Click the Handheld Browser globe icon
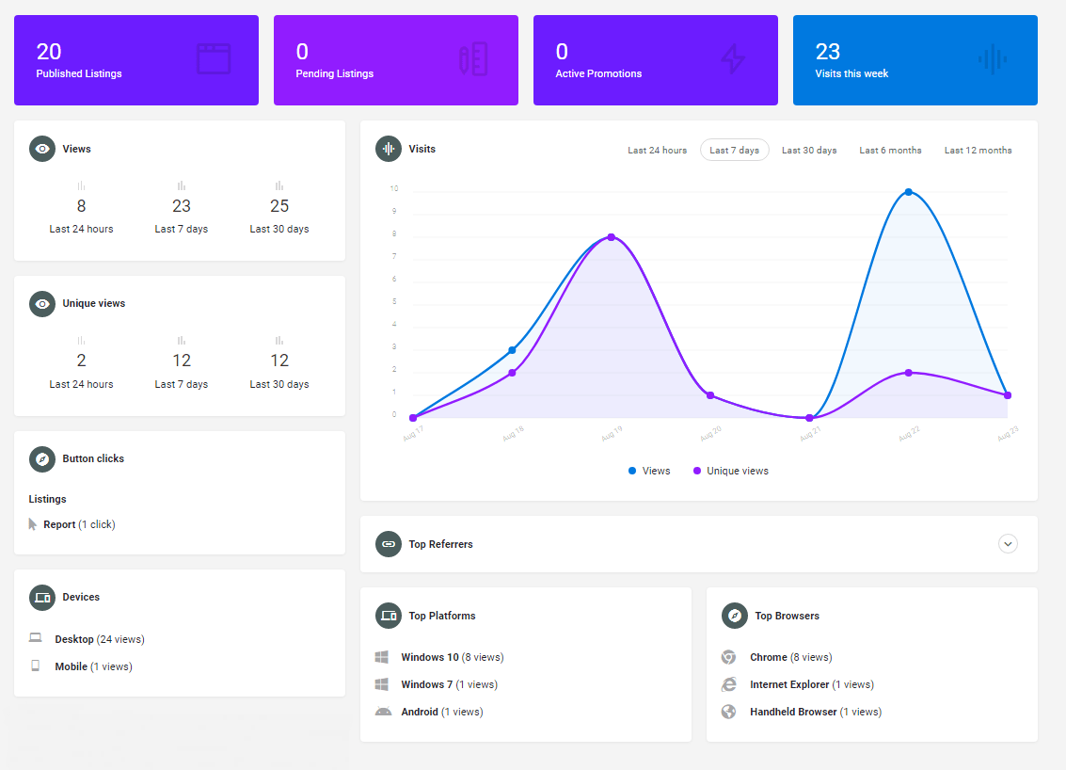The width and height of the screenshot is (1066, 770). (729, 712)
